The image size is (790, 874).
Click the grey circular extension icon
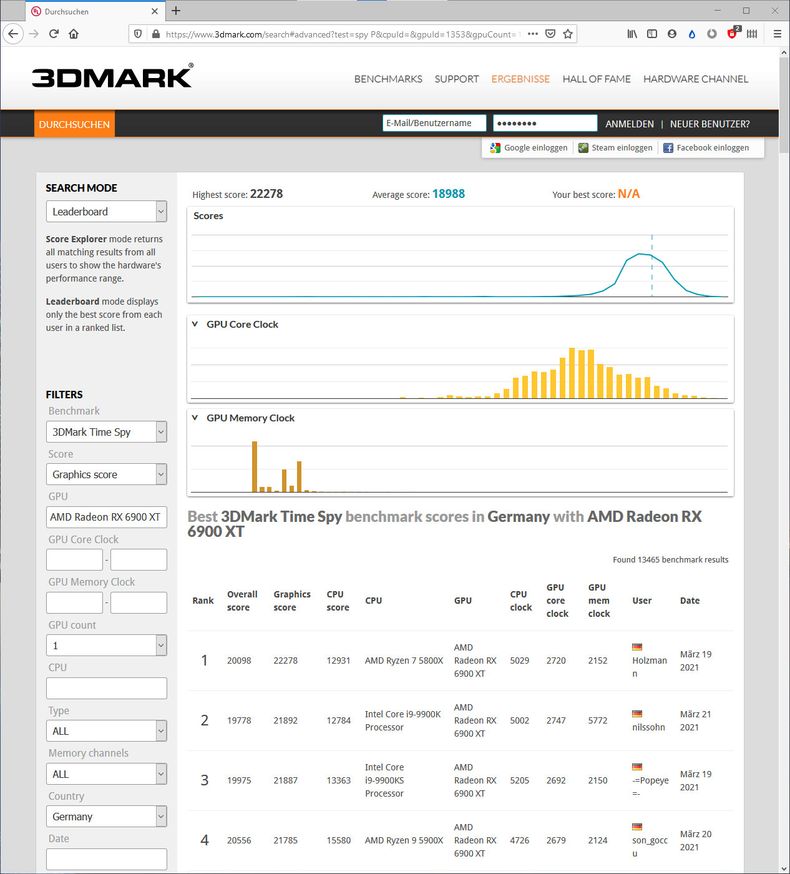pyautogui.click(x=712, y=34)
